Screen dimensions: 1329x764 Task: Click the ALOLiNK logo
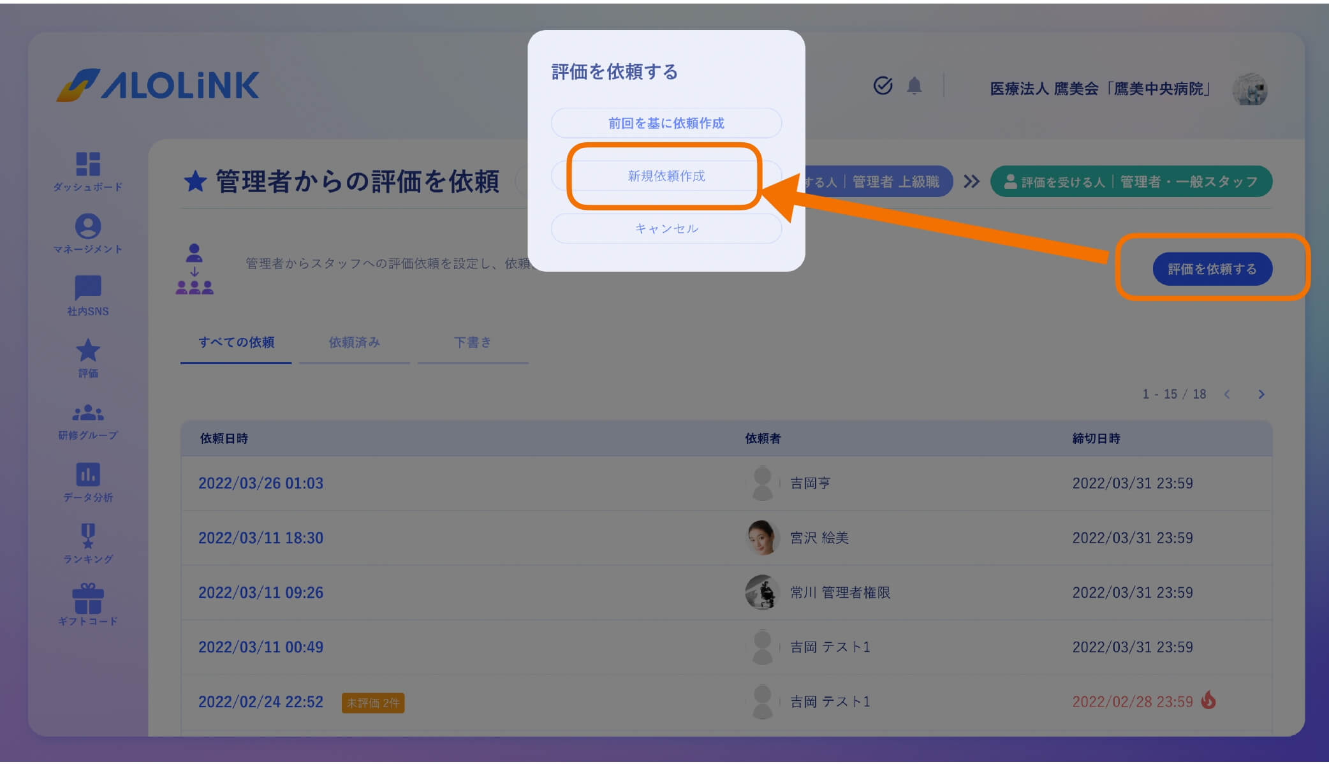[158, 86]
